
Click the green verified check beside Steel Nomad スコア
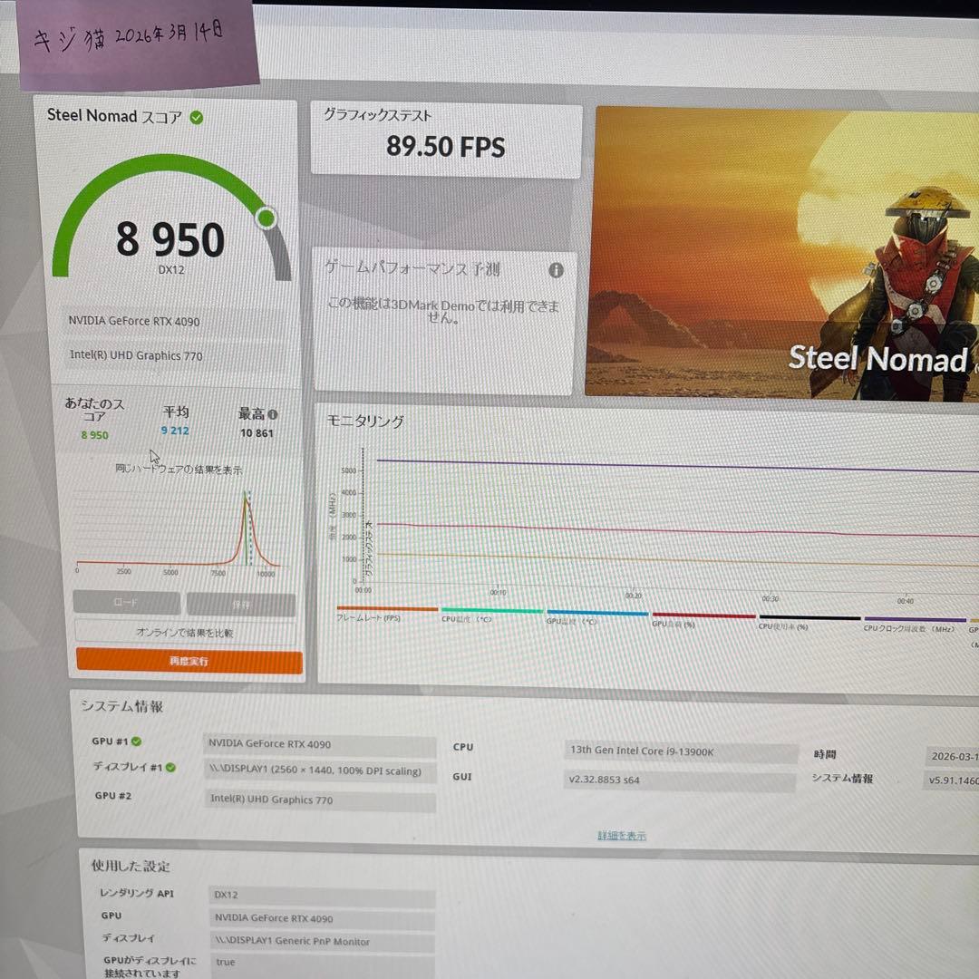click(x=196, y=117)
